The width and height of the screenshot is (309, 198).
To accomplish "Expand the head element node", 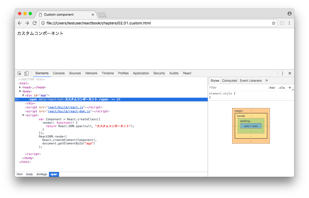I will 20,87.
